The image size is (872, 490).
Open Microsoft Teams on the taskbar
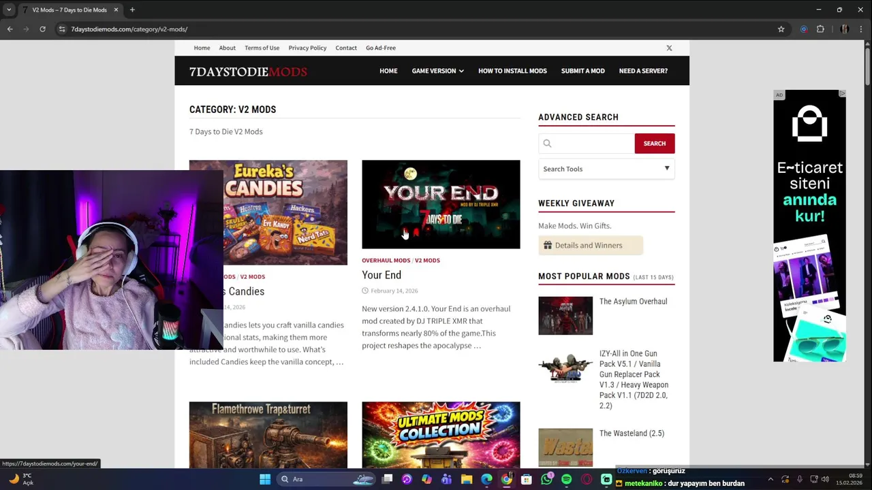click(446, 479)
